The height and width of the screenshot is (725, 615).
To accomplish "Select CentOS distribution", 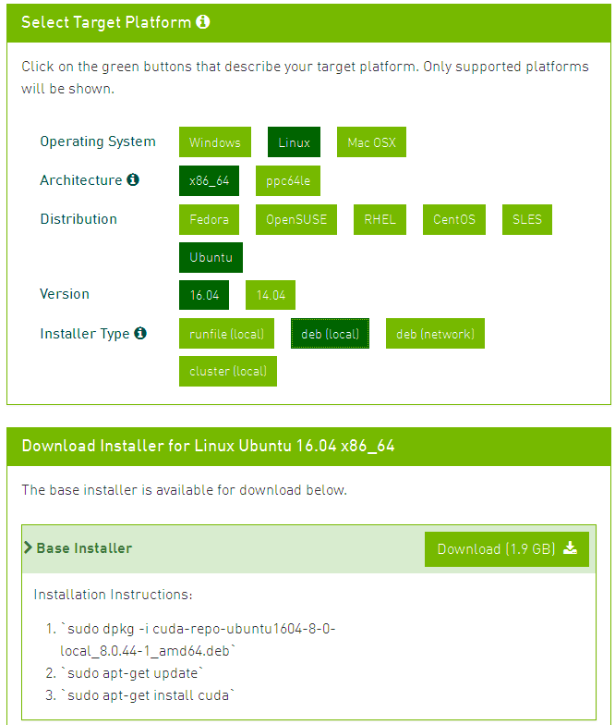I will pos(454,220).
